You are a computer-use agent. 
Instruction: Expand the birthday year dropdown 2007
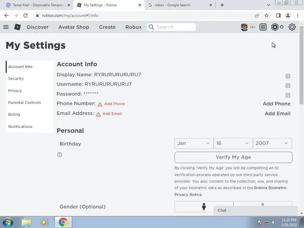[273, 143]
